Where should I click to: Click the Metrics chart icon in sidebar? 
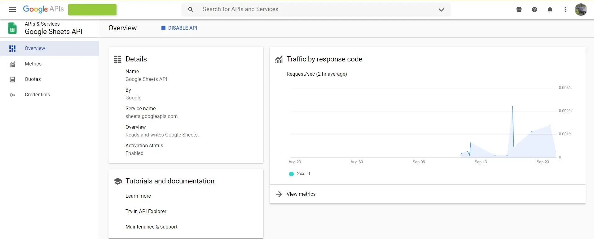[x=12, y=64]
